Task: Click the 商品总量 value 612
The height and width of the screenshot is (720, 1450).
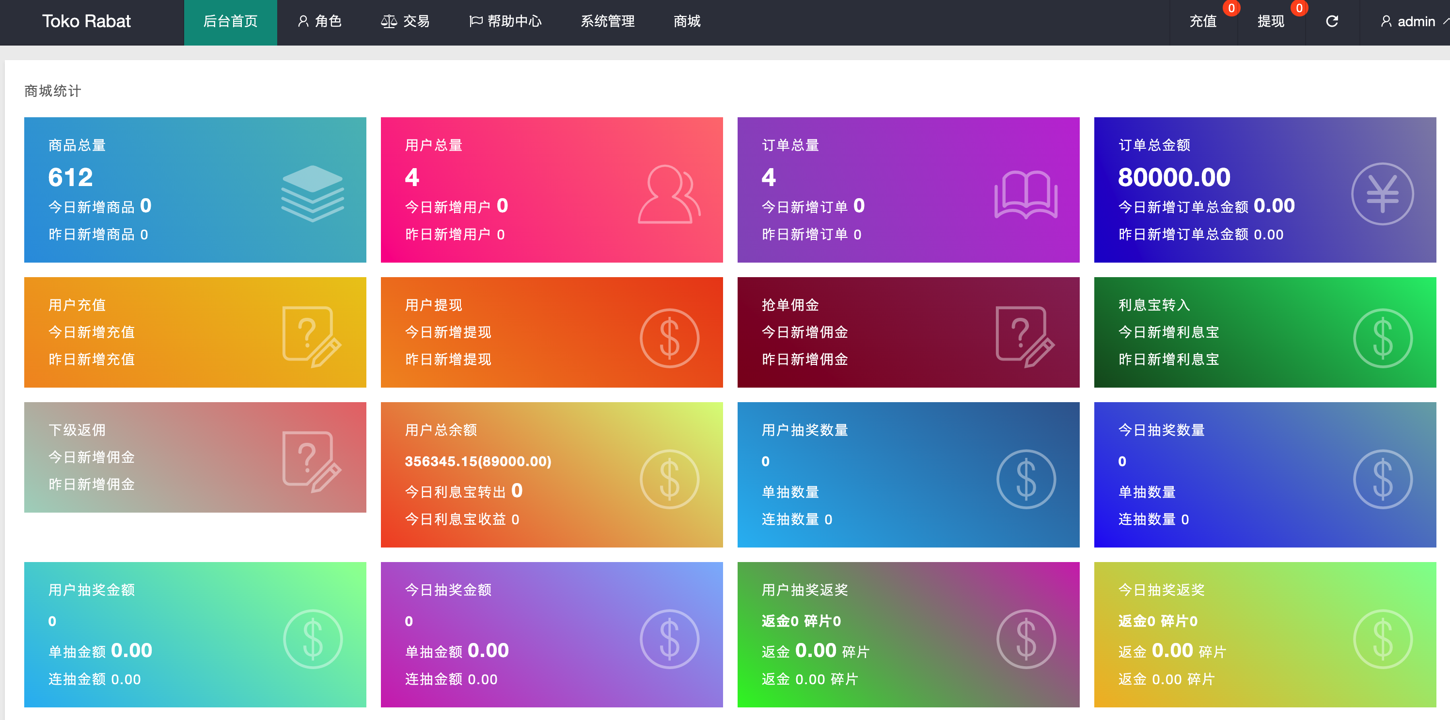Action: click(x=70, y=177)
